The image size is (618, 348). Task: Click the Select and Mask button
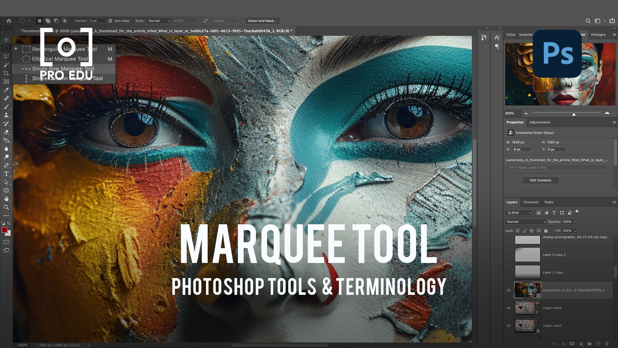(262, 21)
